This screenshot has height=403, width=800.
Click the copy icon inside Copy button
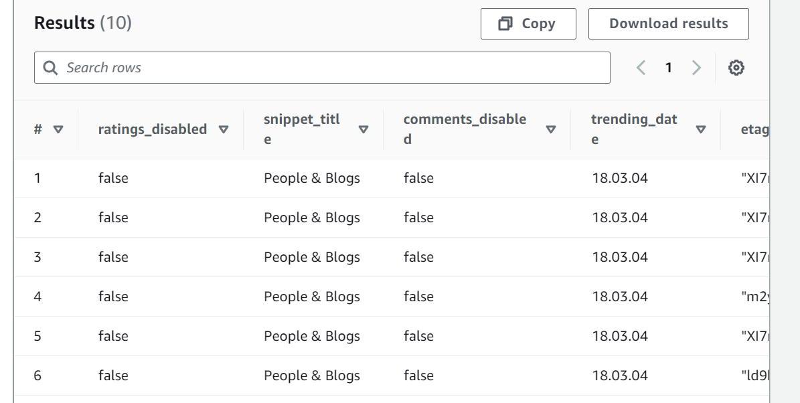click(507, 23)
